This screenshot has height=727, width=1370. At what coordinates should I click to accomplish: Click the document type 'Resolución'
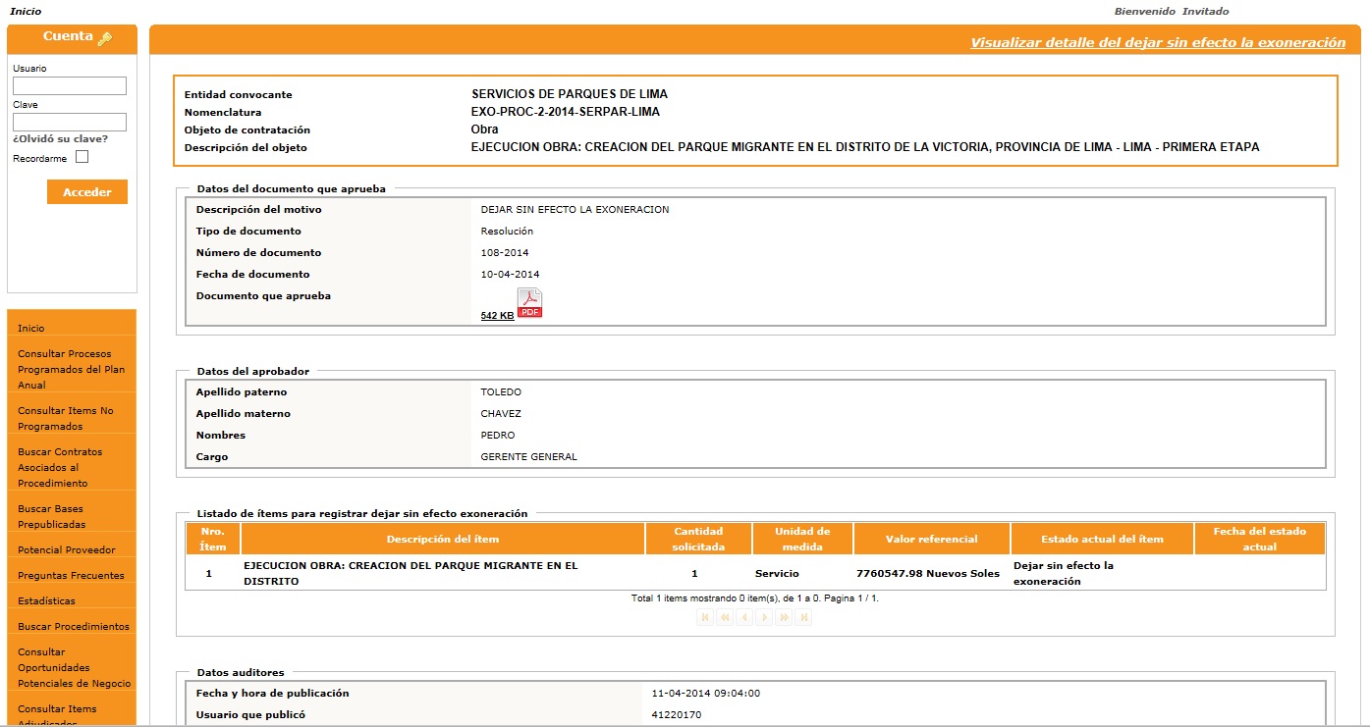coord(507,232)
